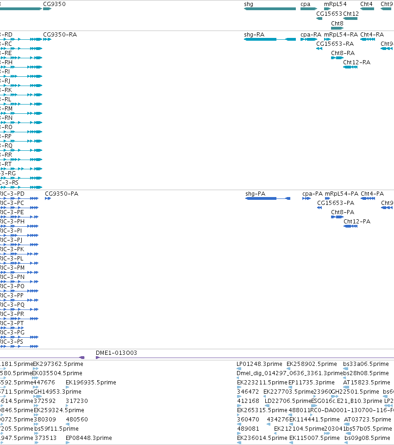Click the shg-PA protein label
This screenshot has width=394, height=445.
pos(256,193)
